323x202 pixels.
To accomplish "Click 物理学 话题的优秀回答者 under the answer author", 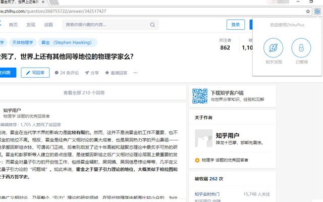I will click(27, 116).
